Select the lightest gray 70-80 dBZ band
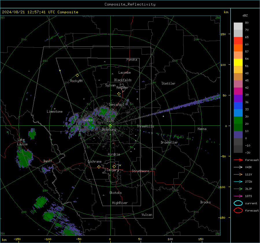 tap(238, 26)
